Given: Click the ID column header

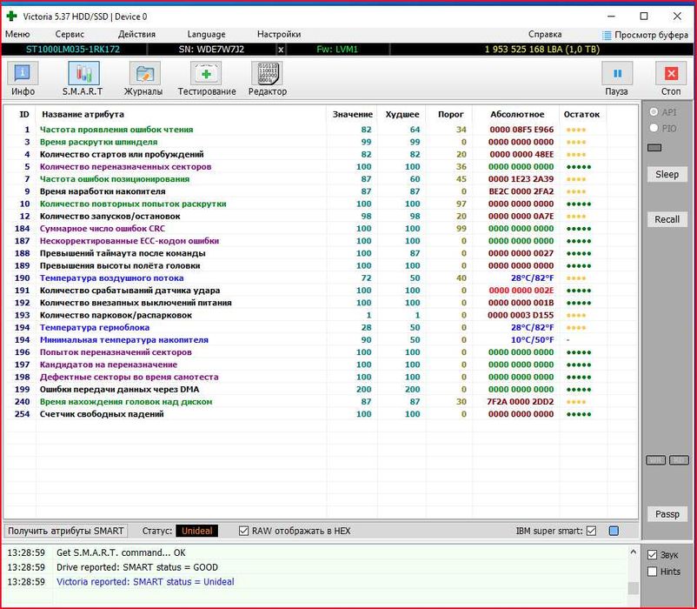Looking at the screenshot, I should tap(24, 114).
